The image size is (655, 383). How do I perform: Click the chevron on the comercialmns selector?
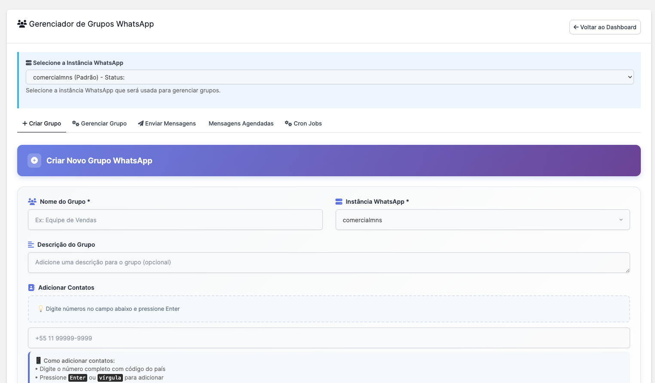(621, 220)
